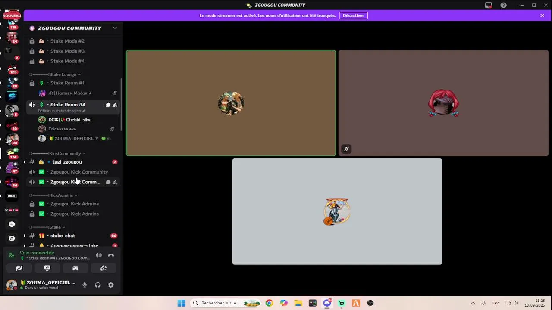
Task: Join Stake Mods #2 voice channel
Action: click(x=73, y=41)
